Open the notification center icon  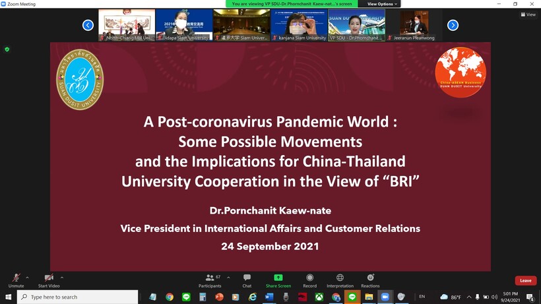pyautogui.click(x=530, y=297)
